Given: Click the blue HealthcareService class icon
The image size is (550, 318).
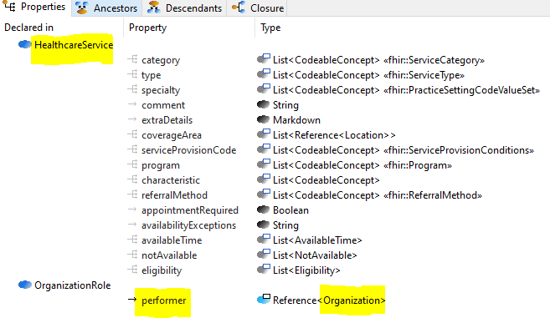Looking at the screenshot, I should tap(25, 44).
